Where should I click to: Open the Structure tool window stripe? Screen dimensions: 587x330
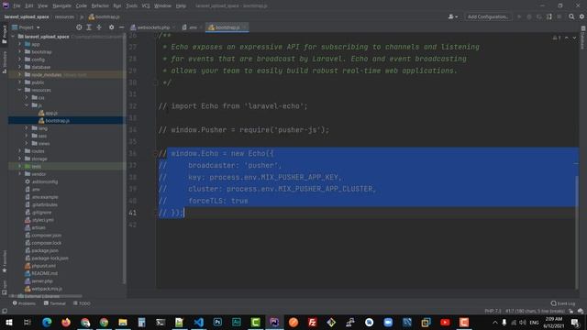click(x=5, y=62)
